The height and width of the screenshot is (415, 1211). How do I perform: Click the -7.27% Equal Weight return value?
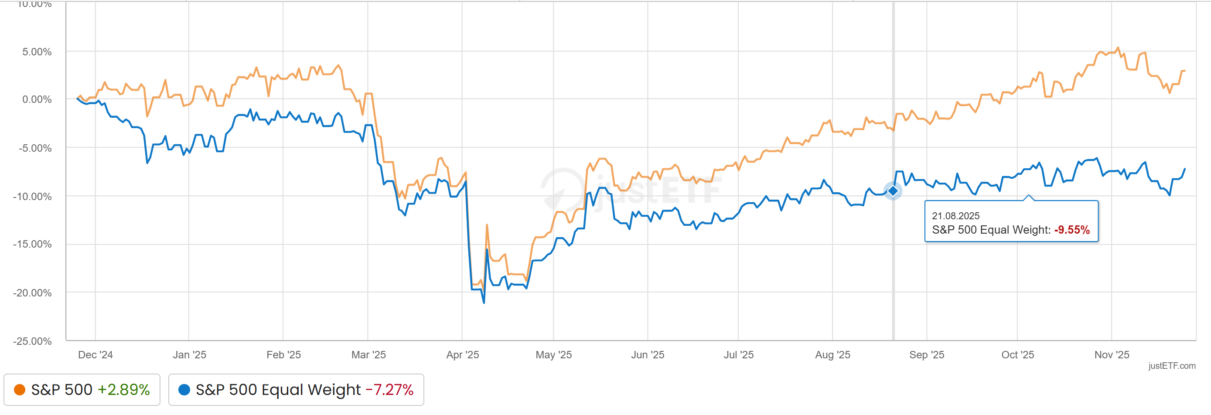(x=389, y=390)
